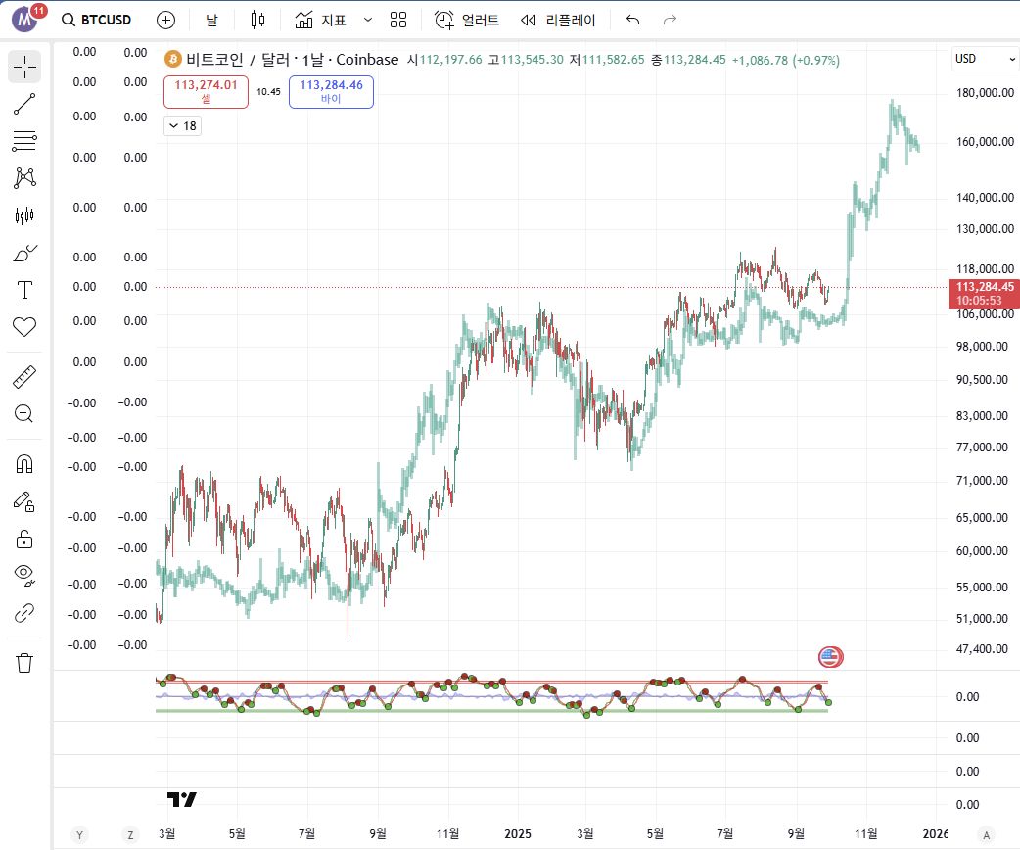Viewport: 1020px width, 850px height.
Task: Select the crosshair cursor tool
Action: point(24,67)
